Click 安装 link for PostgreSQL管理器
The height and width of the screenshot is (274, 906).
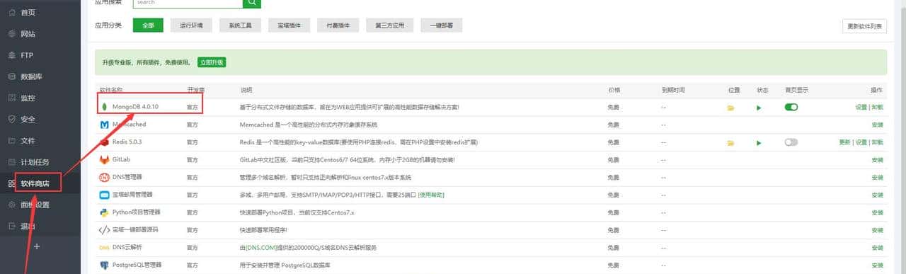click(x=878, y=266)
